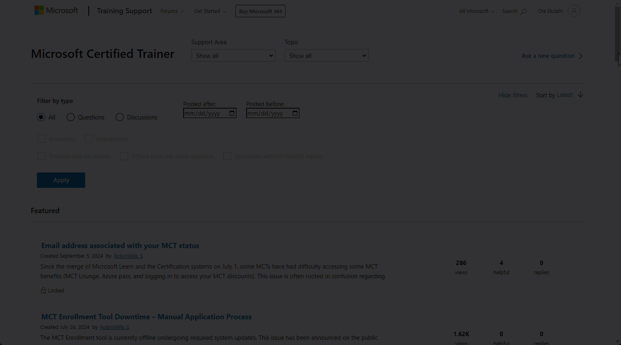The width and height of the screenshot is (621, 345).
Task: Select the All filter radio button
Action: click(41, 117)
